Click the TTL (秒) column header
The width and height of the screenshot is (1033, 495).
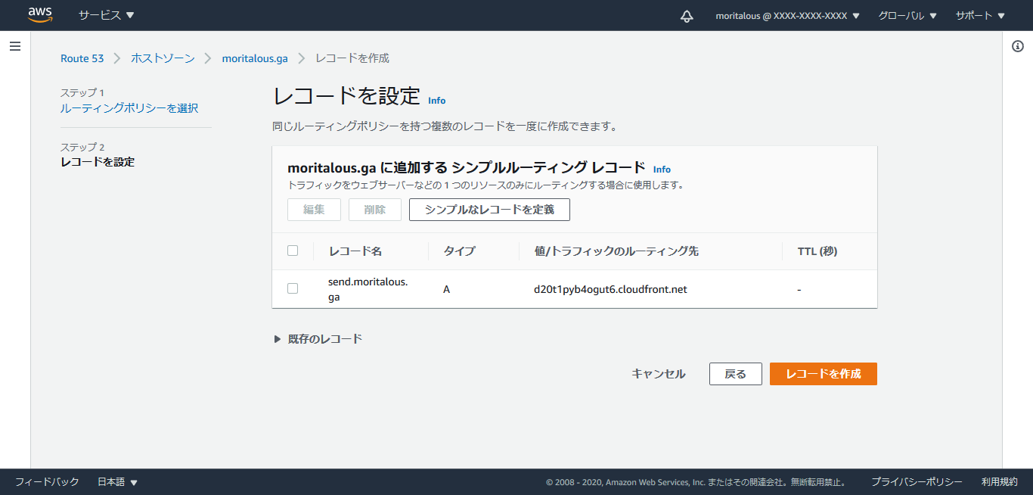(817, 251)
